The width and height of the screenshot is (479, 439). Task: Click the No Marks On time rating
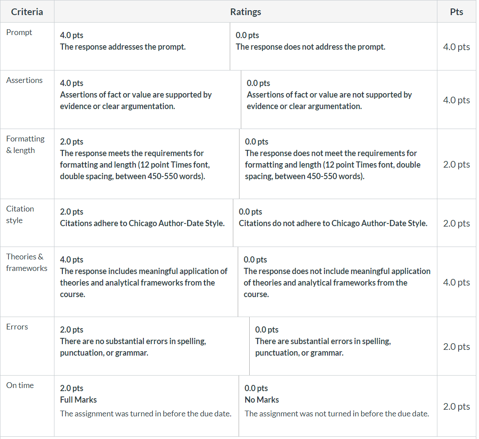pos(338,406)
